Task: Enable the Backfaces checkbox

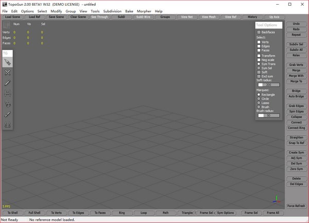Action: [259, 32]
